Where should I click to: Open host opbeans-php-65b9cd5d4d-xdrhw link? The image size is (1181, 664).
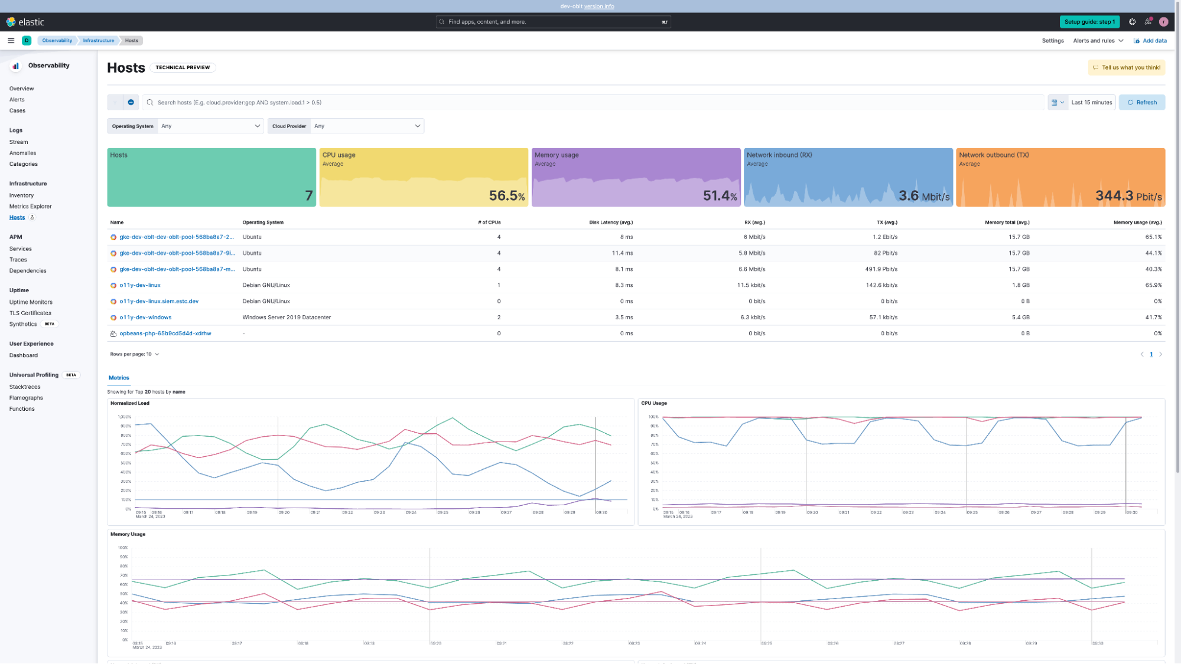coord(165,333)
